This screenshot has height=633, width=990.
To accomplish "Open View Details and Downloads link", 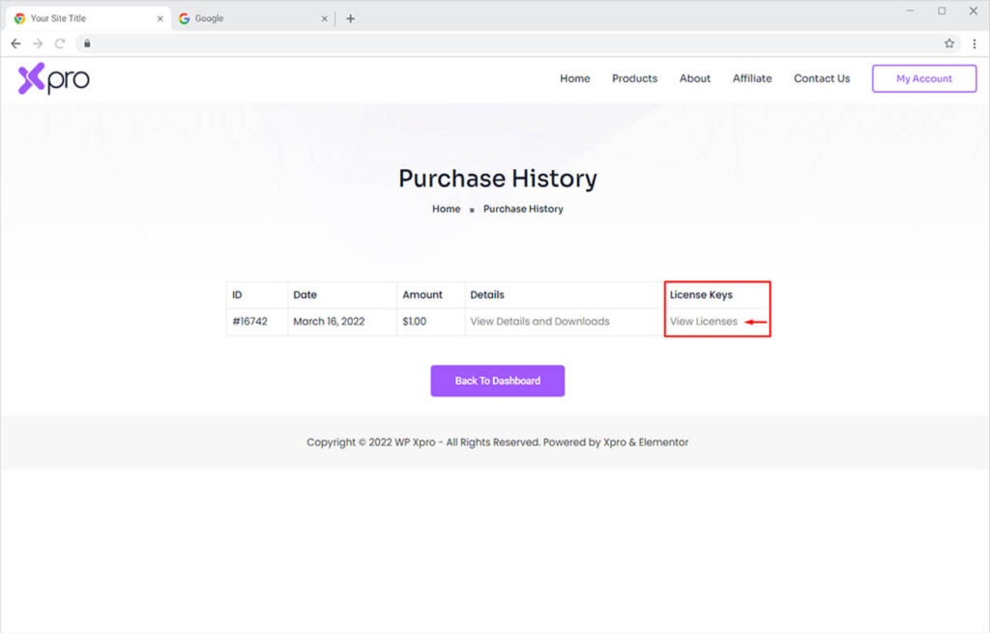I will (x=539, y=322).
